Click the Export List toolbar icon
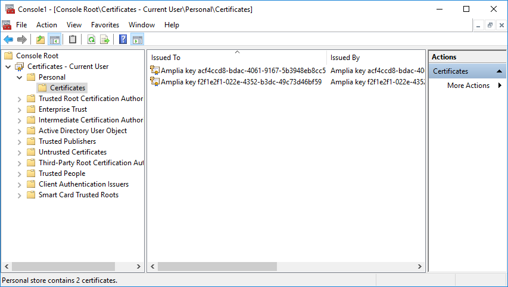 coord(105,40)
